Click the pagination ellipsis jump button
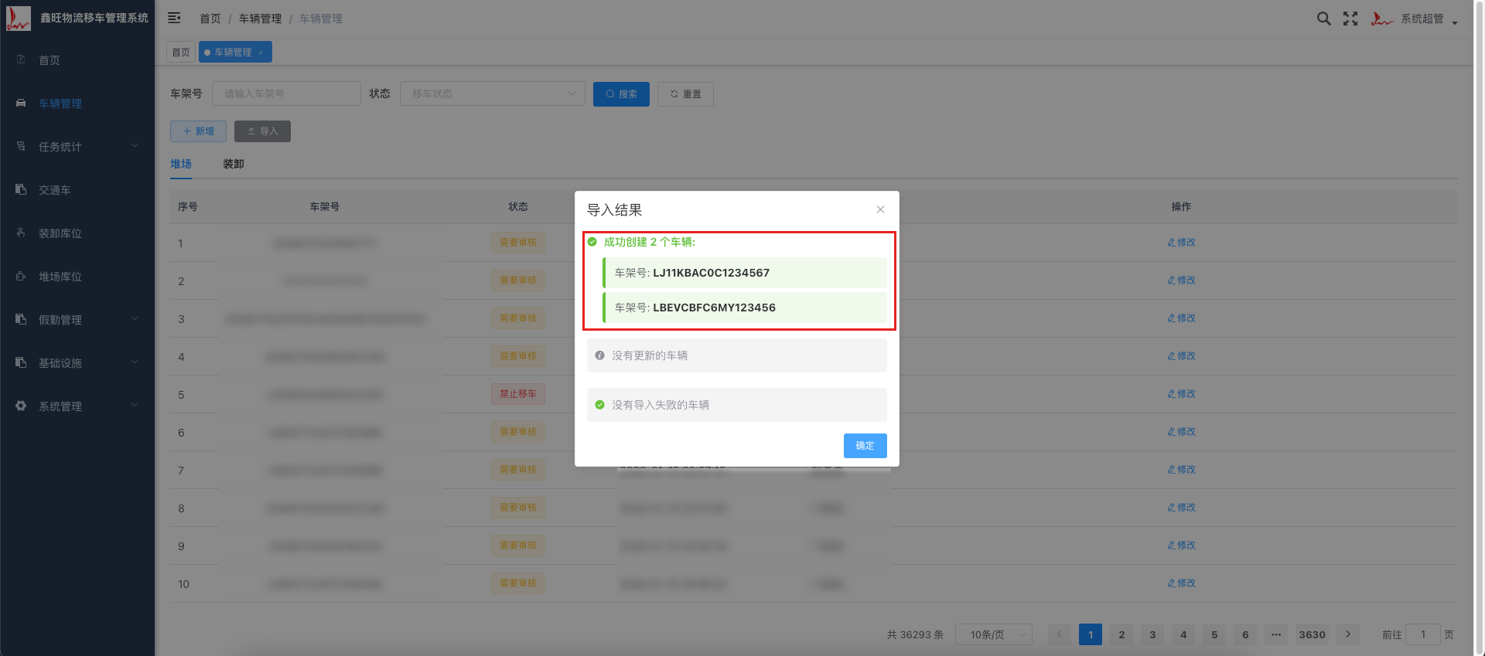The width and height of the screenshot is (1485, 656). click(1276, 634)
